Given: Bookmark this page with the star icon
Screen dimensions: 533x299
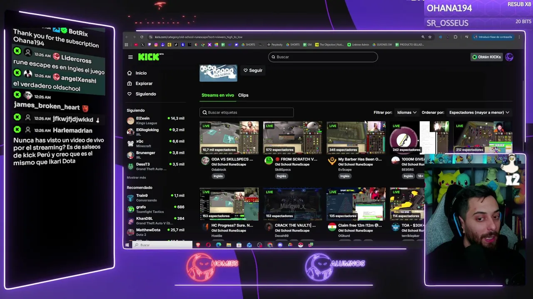Looking at the screenshot, I should (430, 37).
